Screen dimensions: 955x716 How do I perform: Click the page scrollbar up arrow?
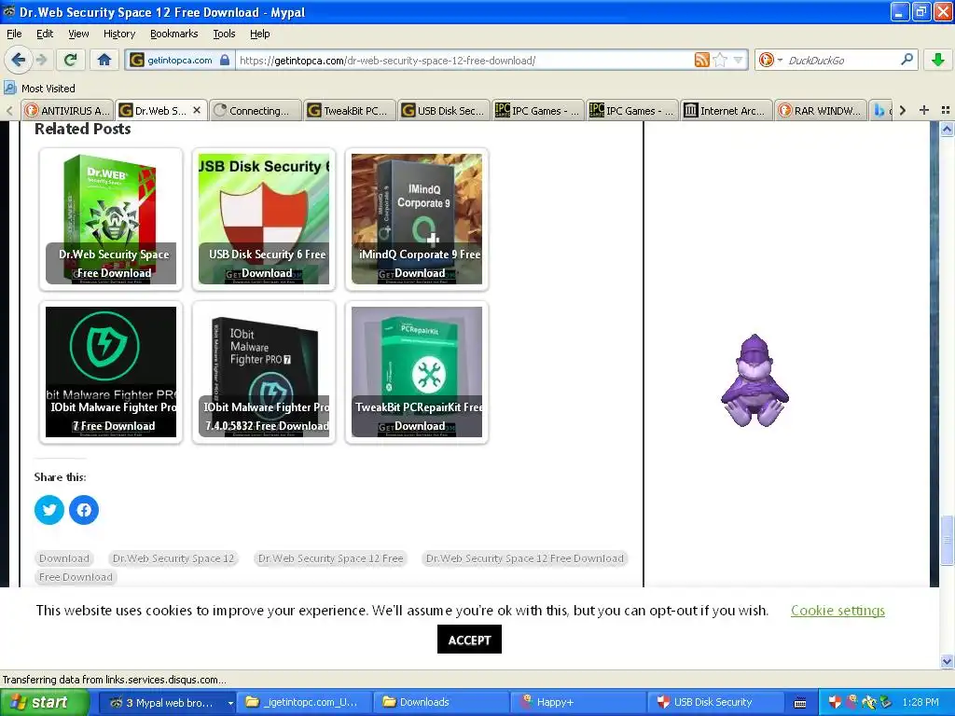coord(947,129)
